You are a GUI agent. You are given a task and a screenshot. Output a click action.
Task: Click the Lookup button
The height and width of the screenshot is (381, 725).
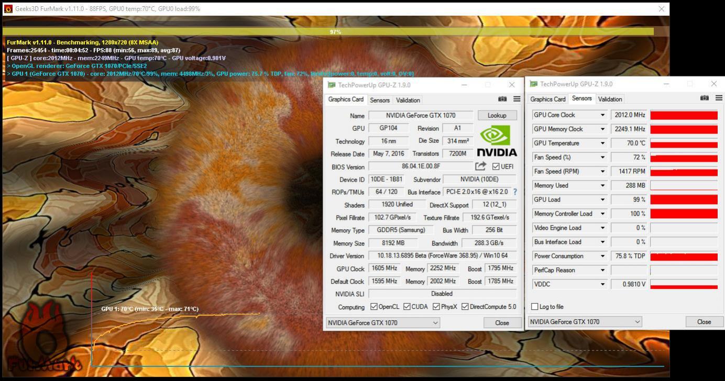[497, 115]
